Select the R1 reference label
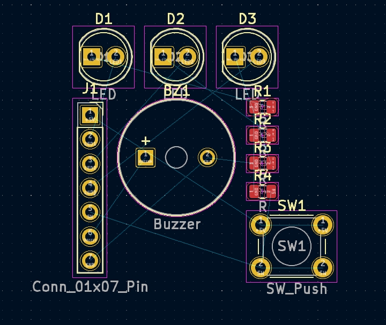386x325 pixels. click(262, 92)
